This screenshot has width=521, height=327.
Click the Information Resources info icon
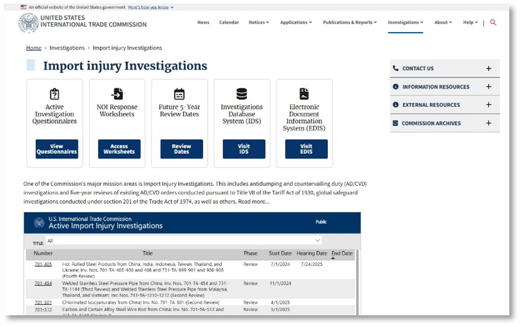(396, 86)
